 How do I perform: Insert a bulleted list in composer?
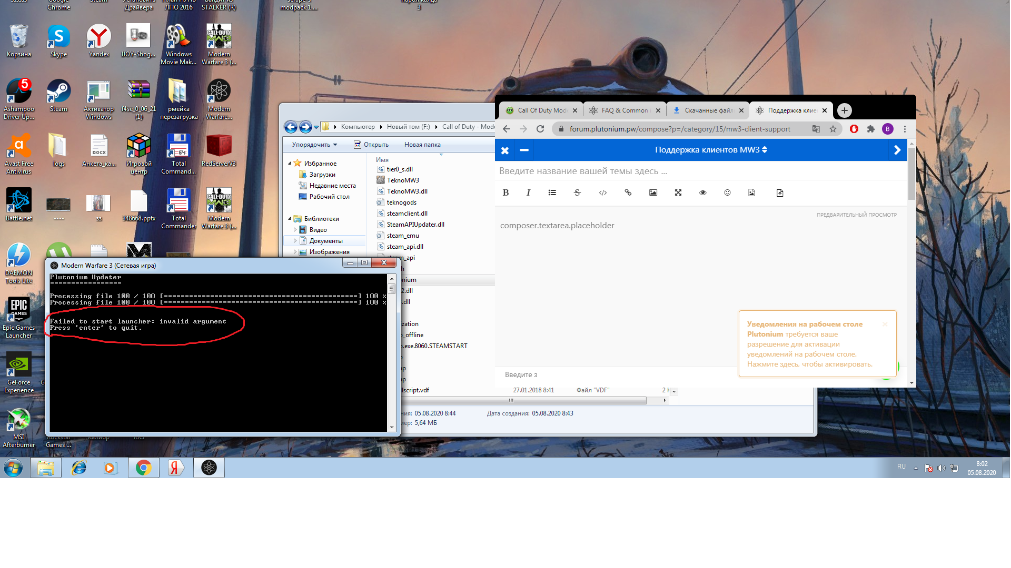tap(552, 192)
